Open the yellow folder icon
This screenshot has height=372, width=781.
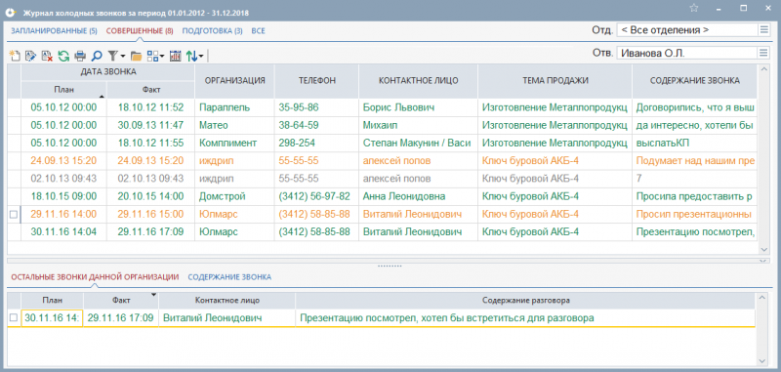tap(136, 57)
